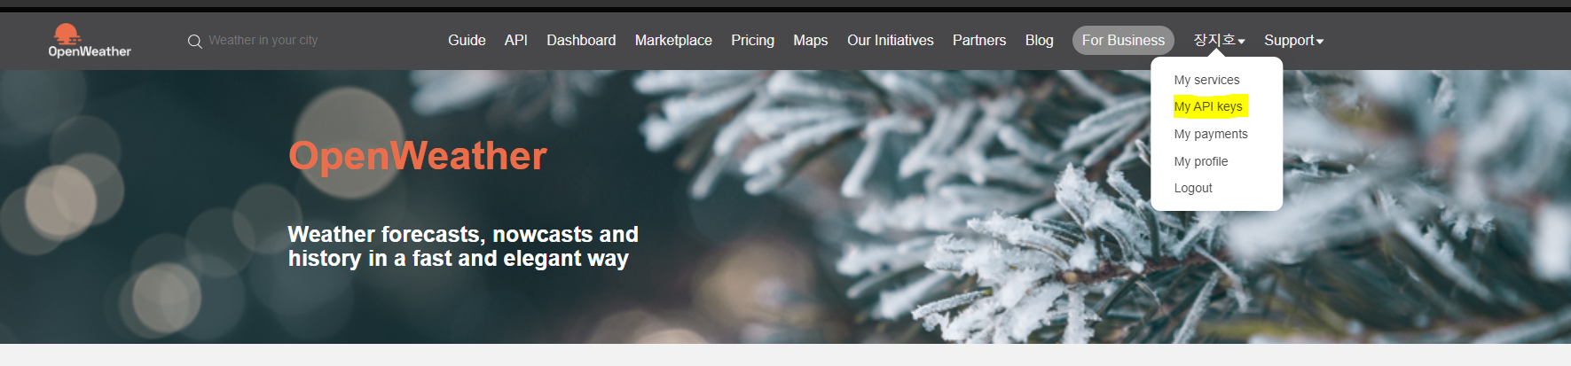Open Our Initiatives page
Image resolution: width=1571 pixels, height=366 pixels.
click(891, 41)
